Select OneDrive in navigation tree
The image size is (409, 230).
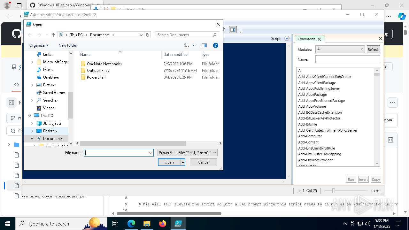[x=51, y=77]
